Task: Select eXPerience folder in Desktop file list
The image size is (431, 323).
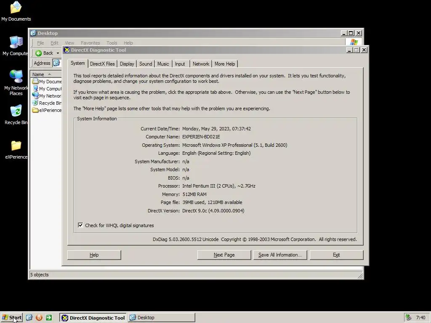Action: [47, 110]
